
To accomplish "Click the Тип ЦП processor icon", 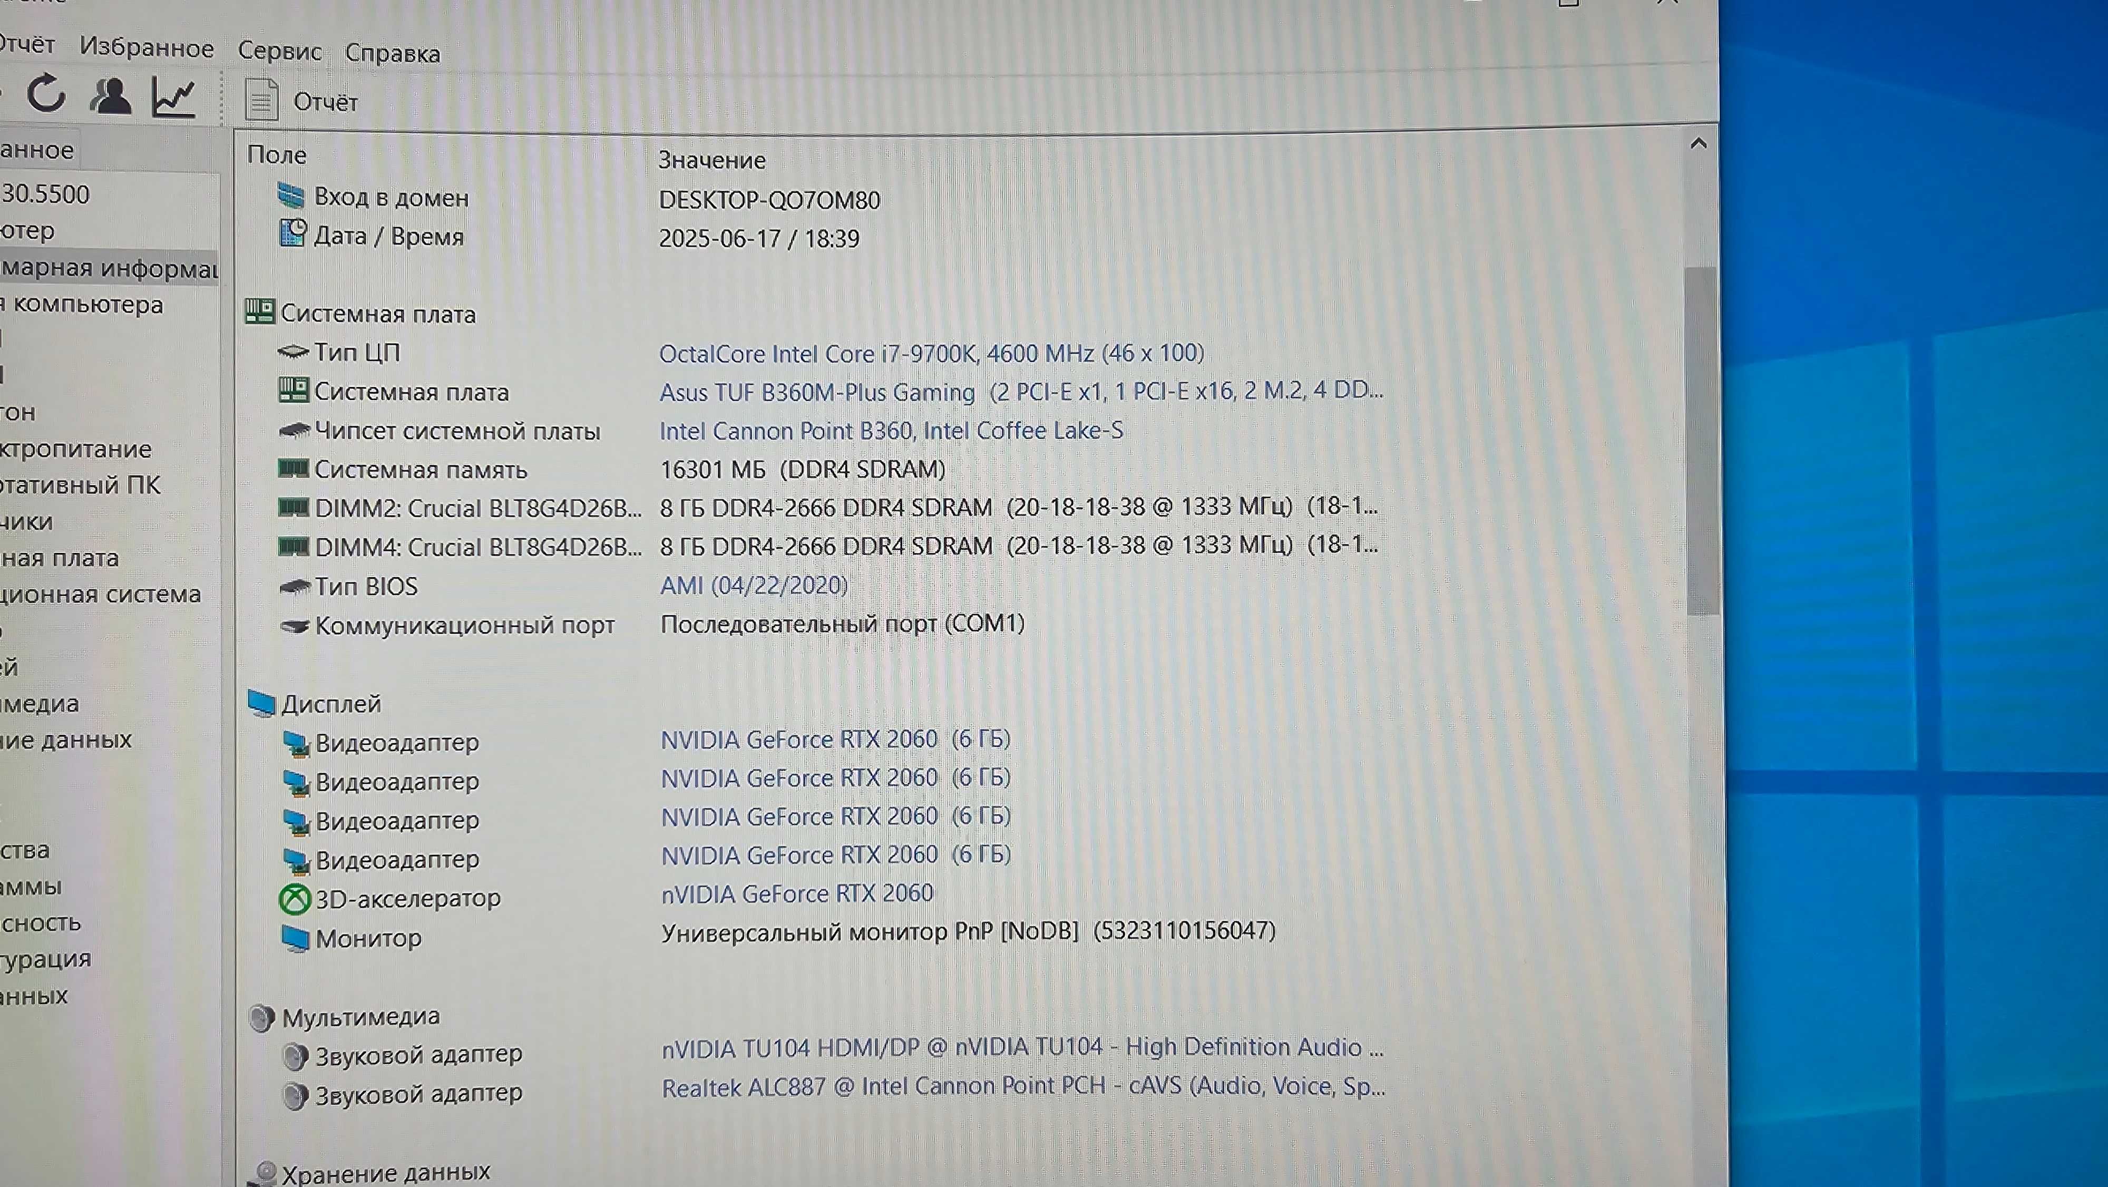I will coord(293,352).
